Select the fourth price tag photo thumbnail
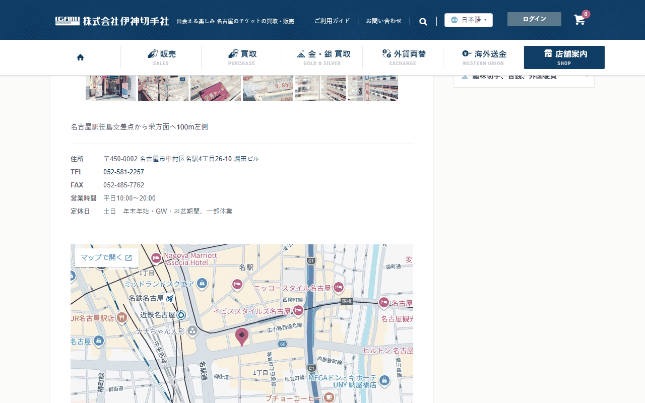The width and height of the screenshot is (645, 403). pyautogui.click(x=268, y=88)
